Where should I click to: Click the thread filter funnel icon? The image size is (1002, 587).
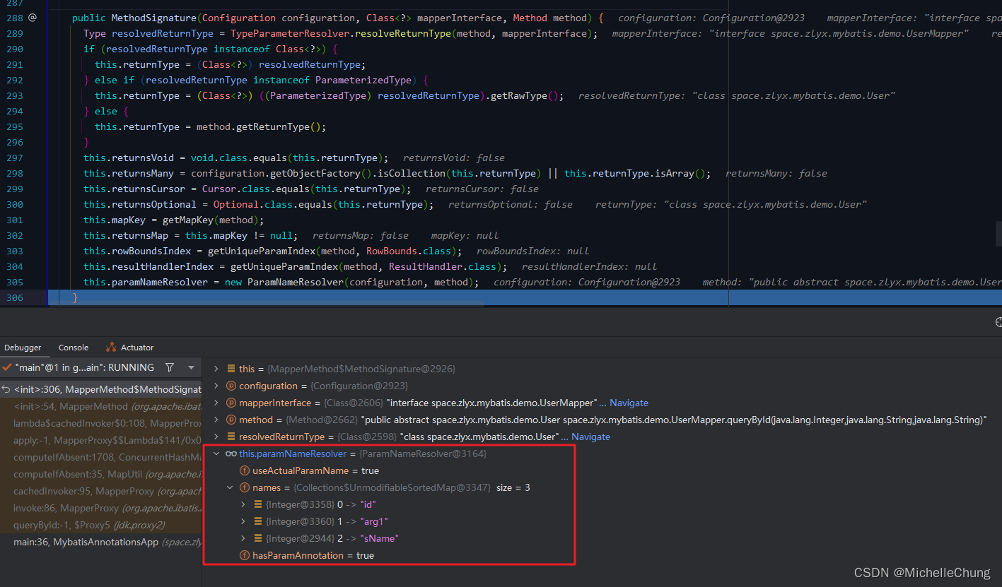coord(170,367)
